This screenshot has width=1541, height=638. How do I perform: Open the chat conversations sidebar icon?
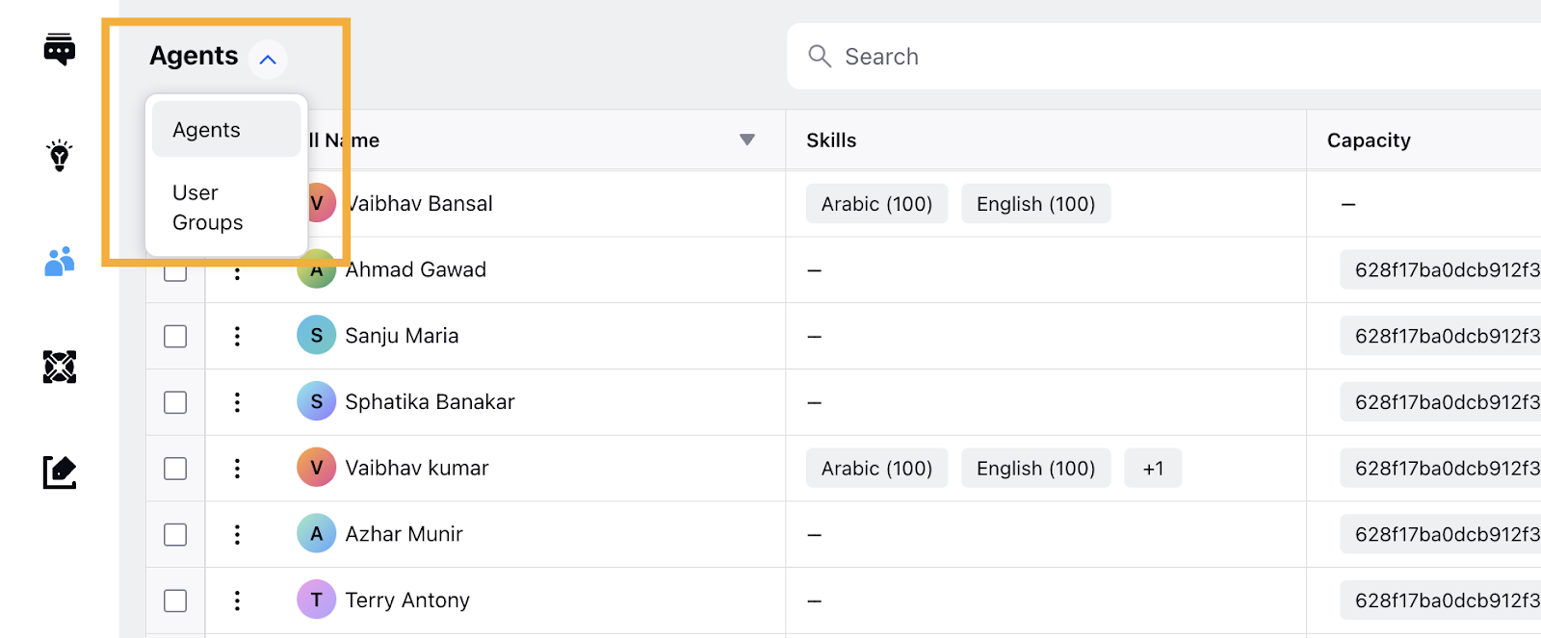[59, 49]
